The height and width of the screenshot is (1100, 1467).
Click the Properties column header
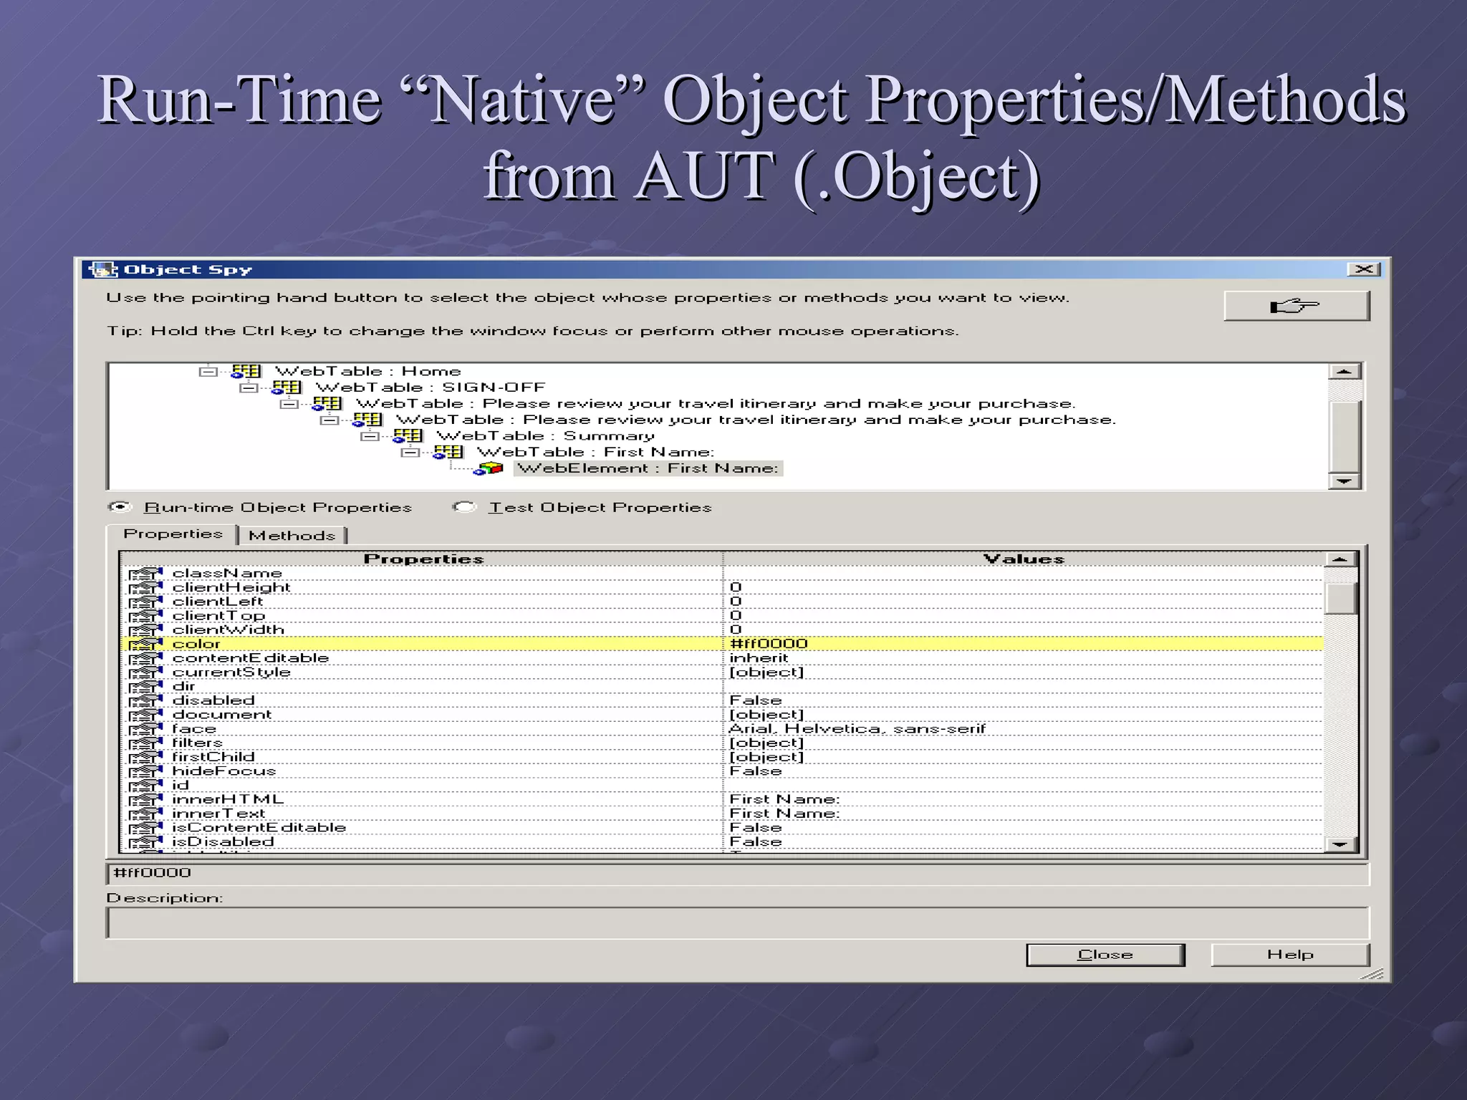coord(423,559)
